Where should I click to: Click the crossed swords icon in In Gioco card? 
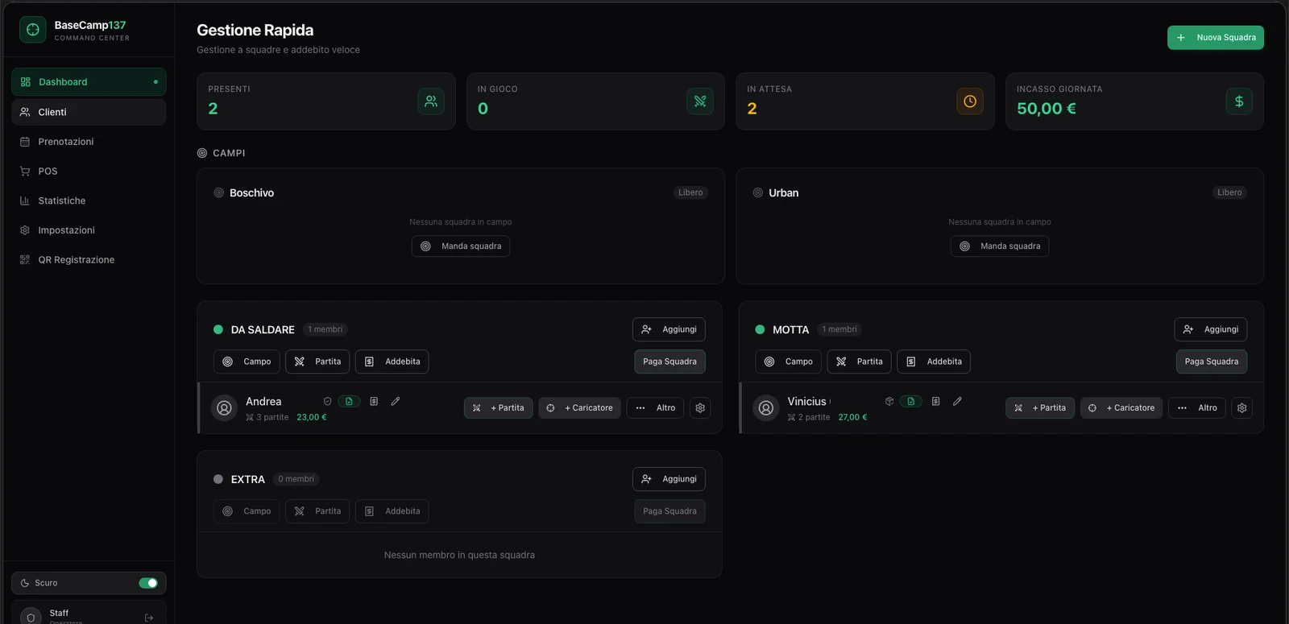pos(700,101)
